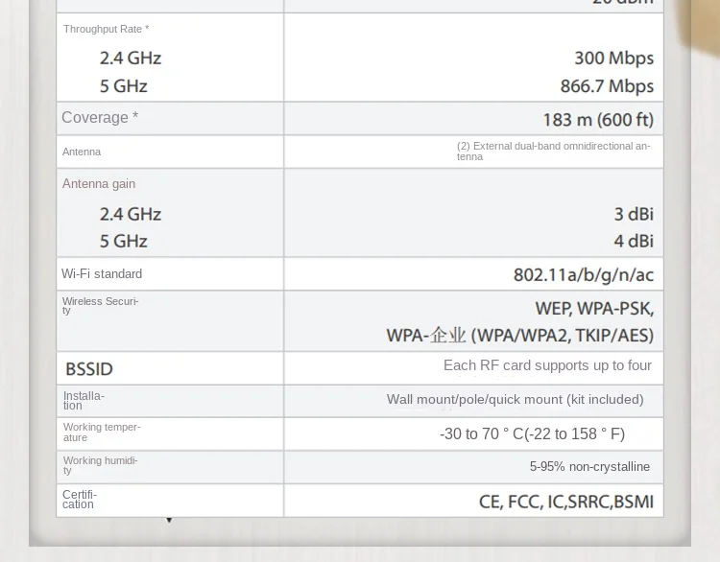Click the small down arrow below the table
The image size is (720, 562).
pos(169,521)
